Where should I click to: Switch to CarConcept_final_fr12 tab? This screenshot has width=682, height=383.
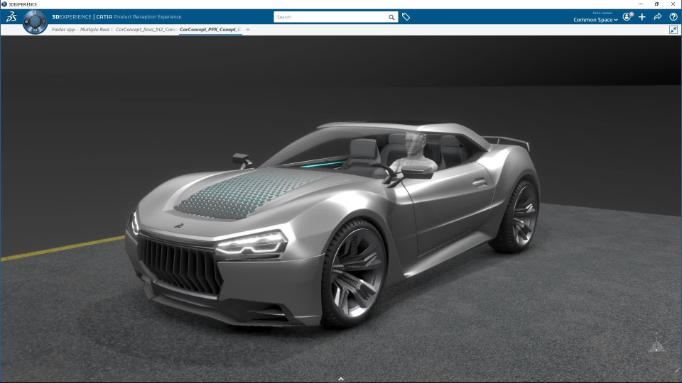146,30
